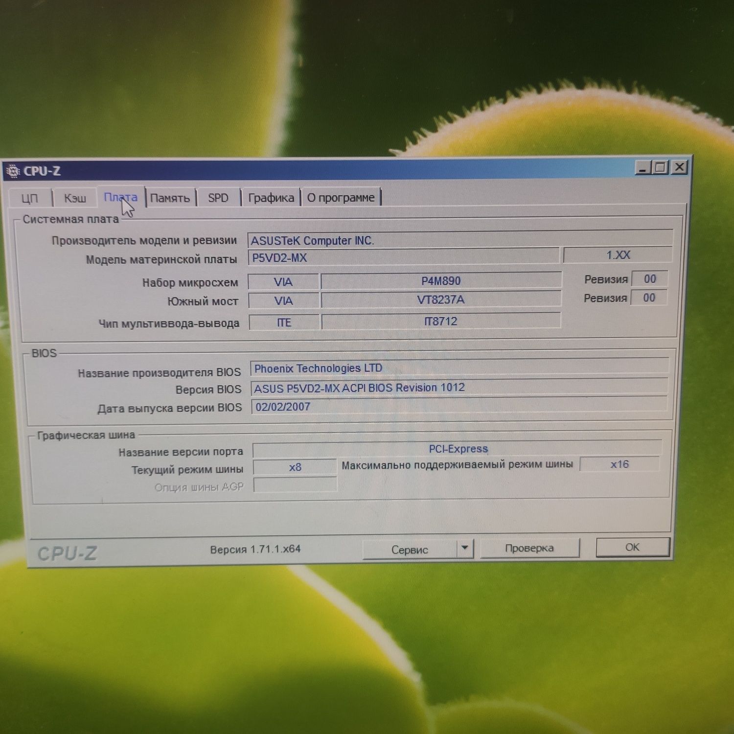Image resolution: width=734 pixels, height=734 pixels.
Task: Click the x16 maximum bus mode field
Action: coord(619,464)
